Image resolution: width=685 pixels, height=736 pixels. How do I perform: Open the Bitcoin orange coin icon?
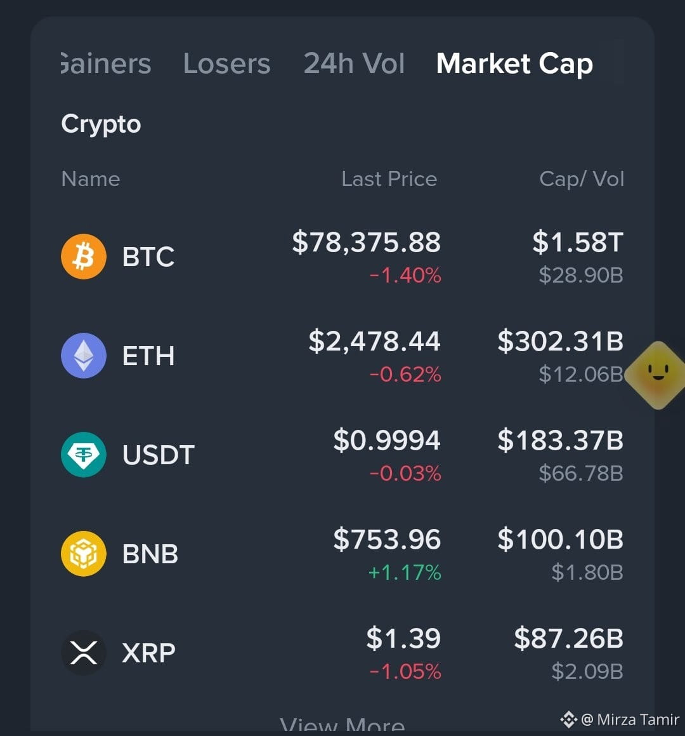(x=84, y=257)
